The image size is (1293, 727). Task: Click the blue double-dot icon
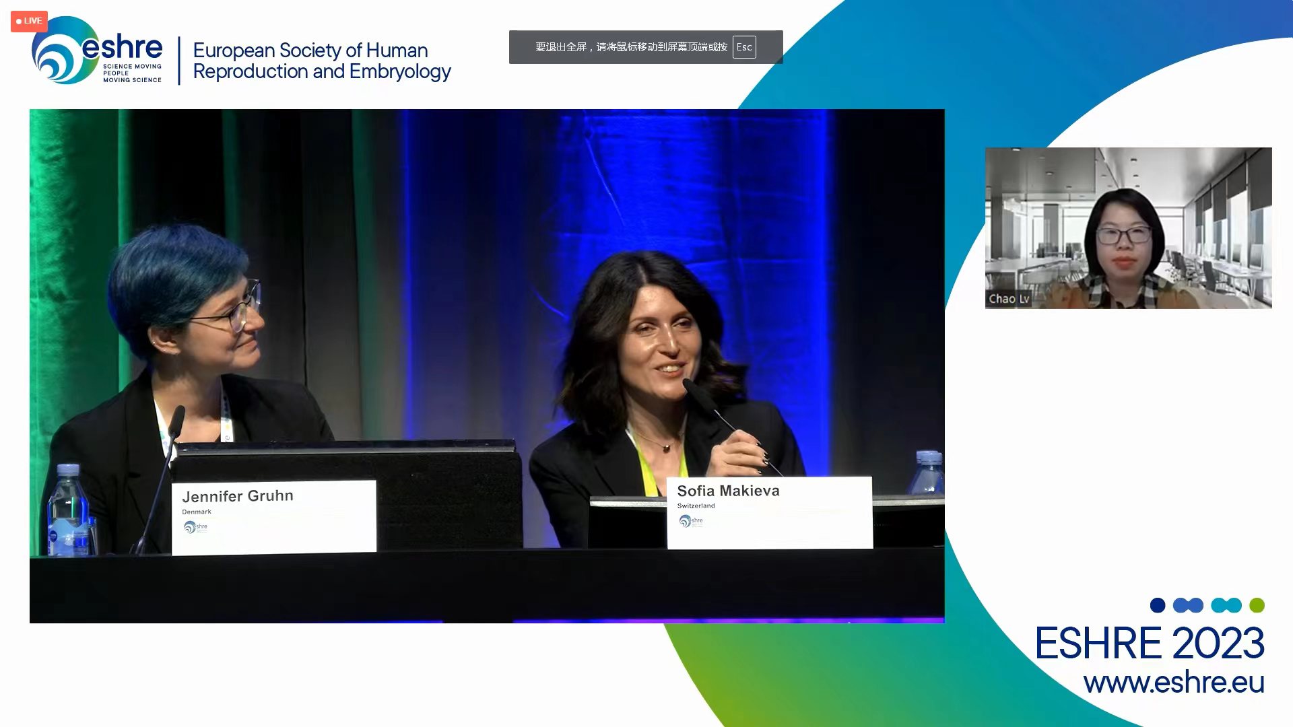(x=1188, y=605)
